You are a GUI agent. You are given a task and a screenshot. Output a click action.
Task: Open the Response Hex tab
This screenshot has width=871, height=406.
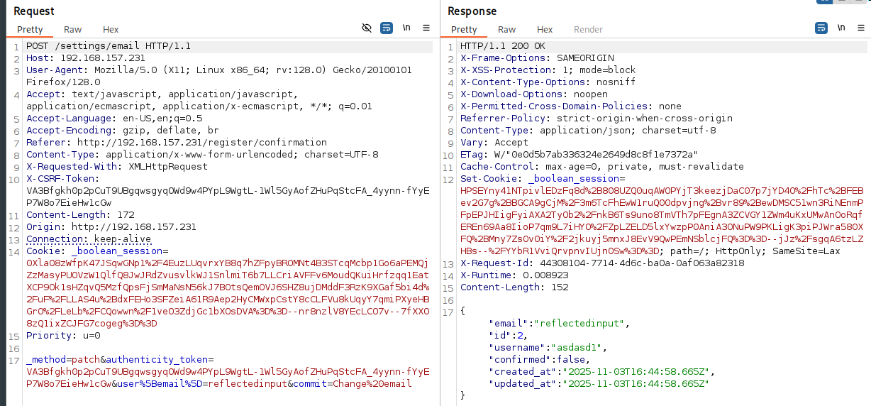click(x=545, y=30)
